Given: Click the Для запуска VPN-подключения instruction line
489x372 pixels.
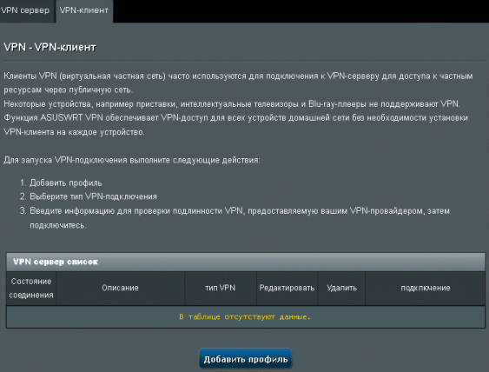Looking at the screenshot, I should (x=132, y=161).
